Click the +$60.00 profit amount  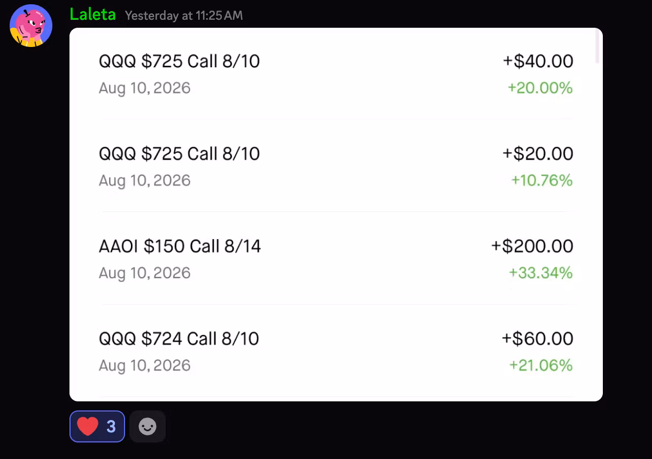[538, 338]
